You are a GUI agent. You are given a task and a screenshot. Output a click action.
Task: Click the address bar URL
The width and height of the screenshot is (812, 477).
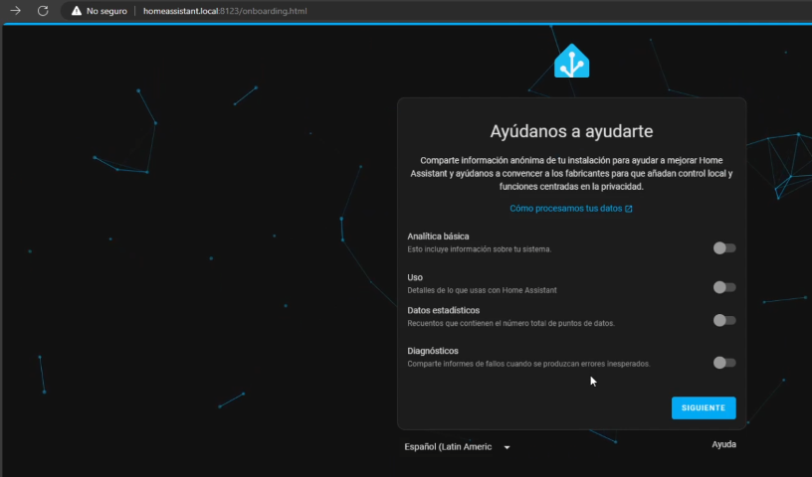[225, 11]
